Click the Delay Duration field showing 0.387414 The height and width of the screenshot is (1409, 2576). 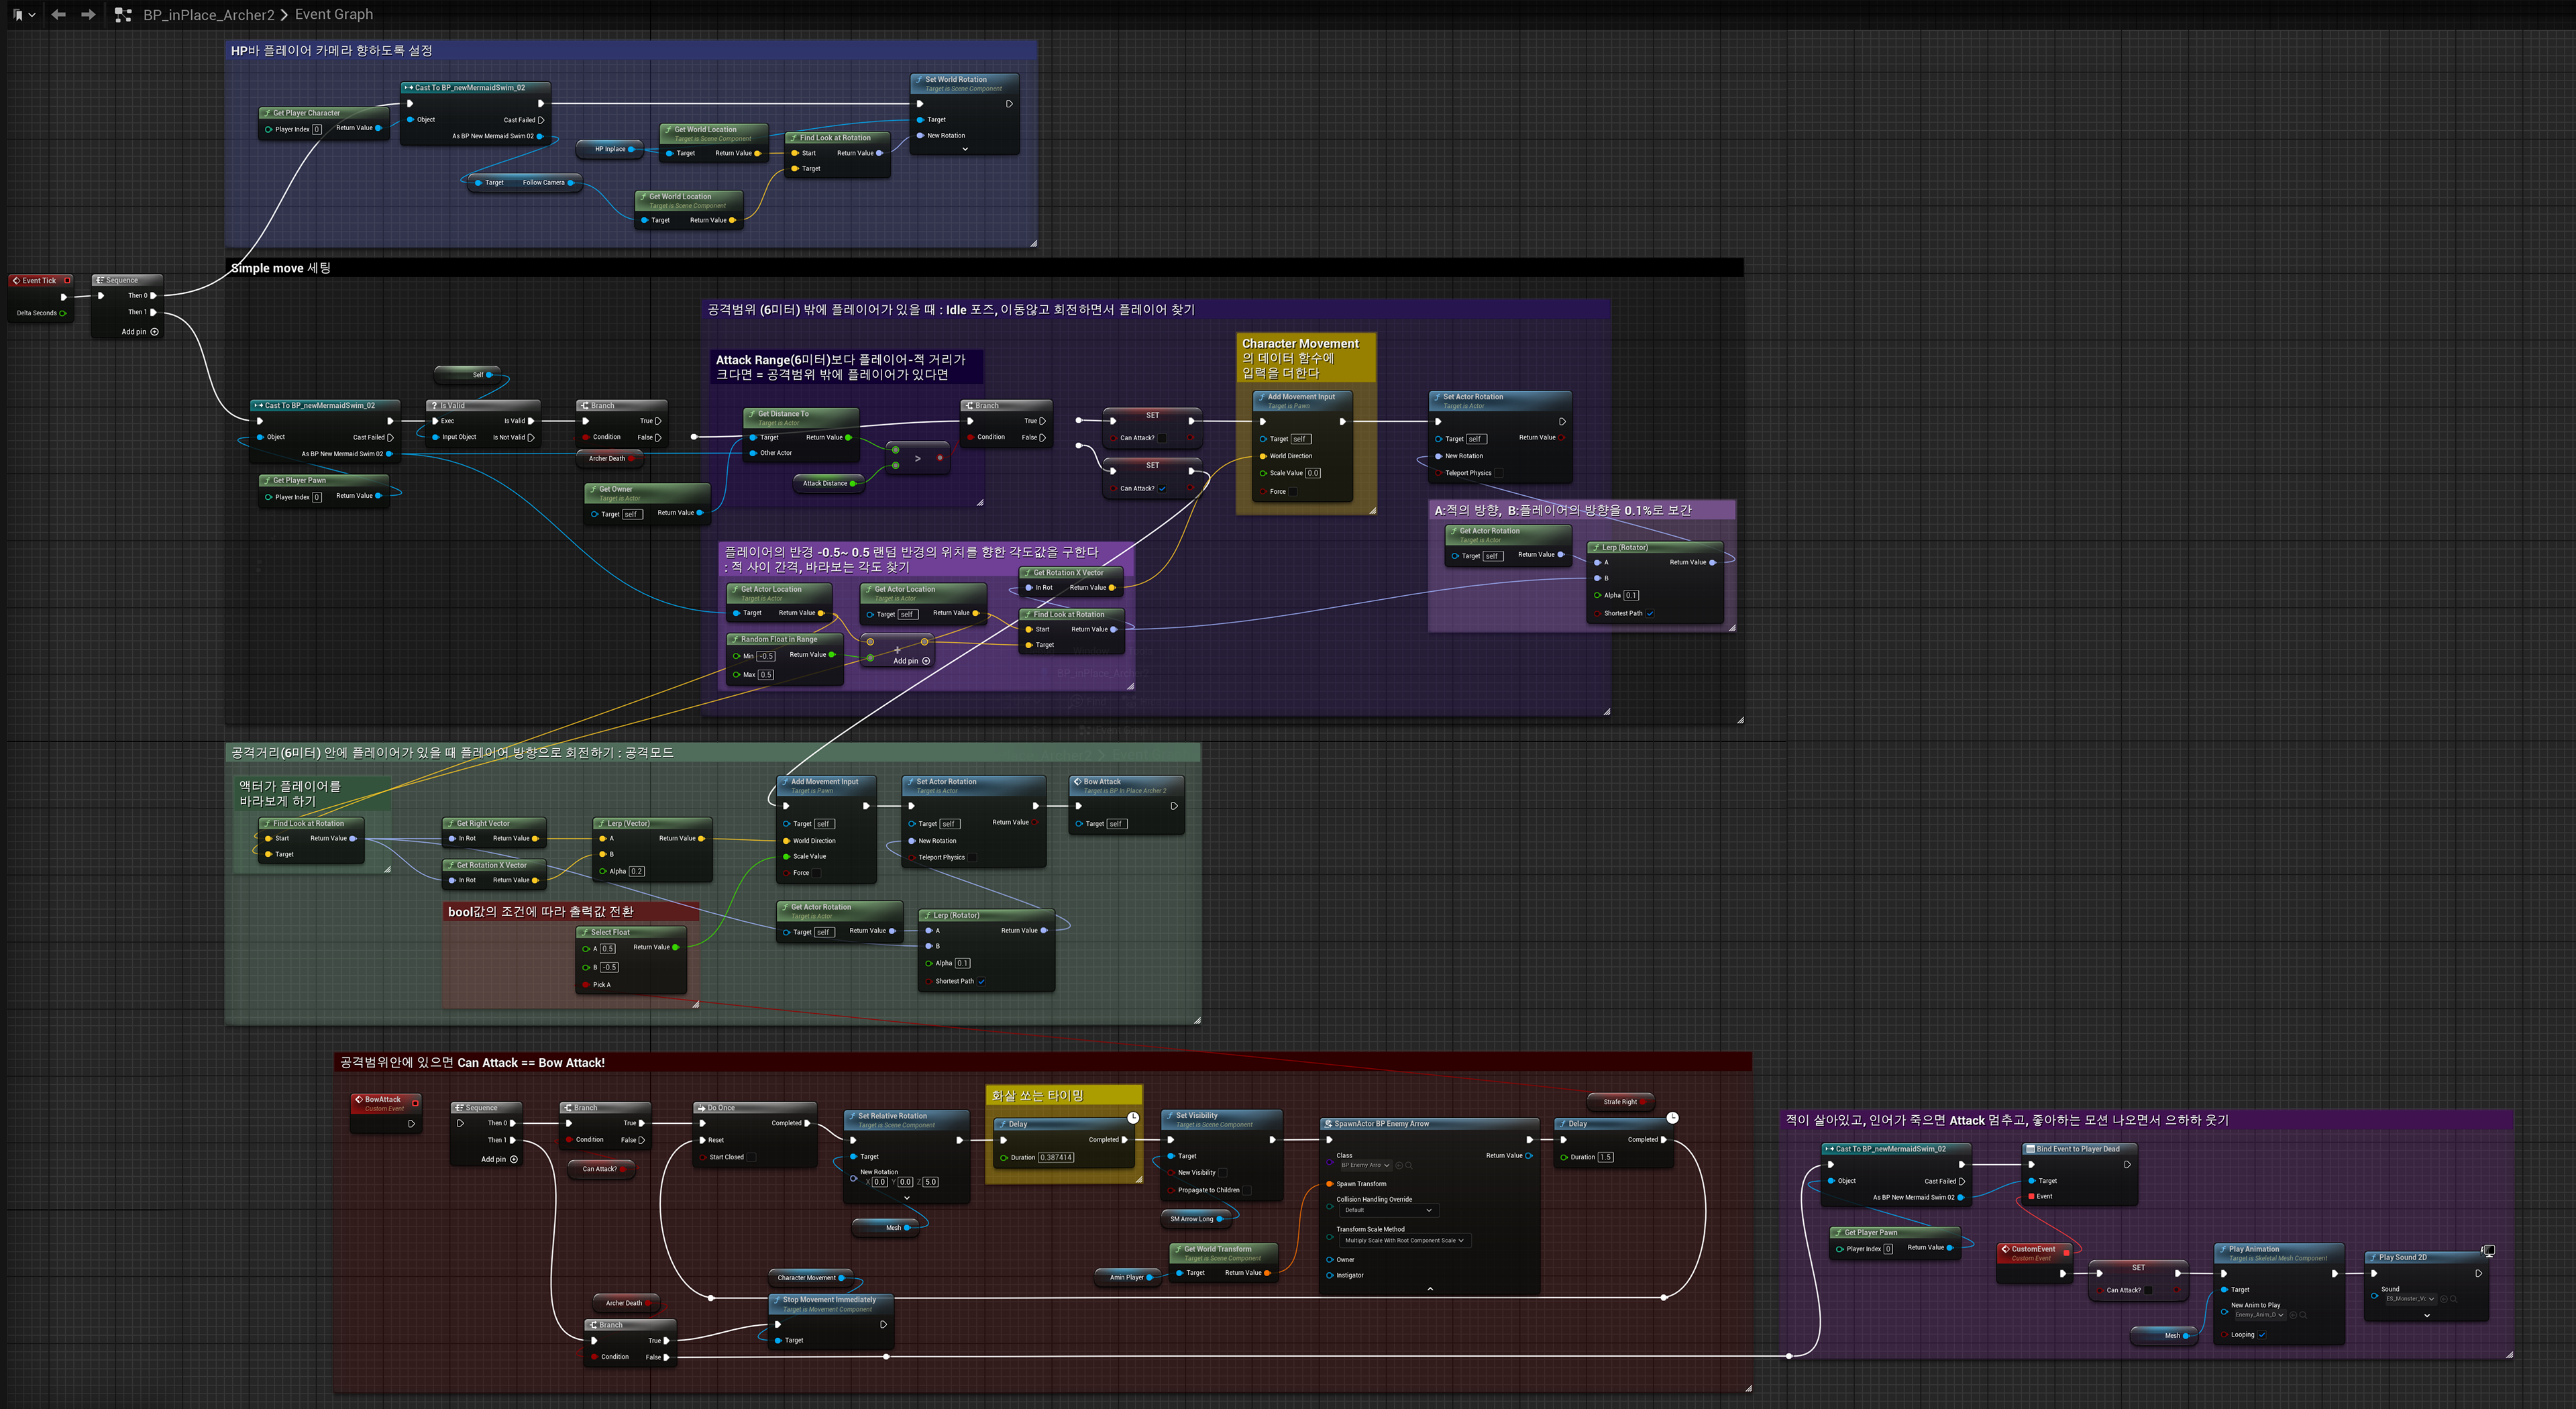coord(1056,1157)
